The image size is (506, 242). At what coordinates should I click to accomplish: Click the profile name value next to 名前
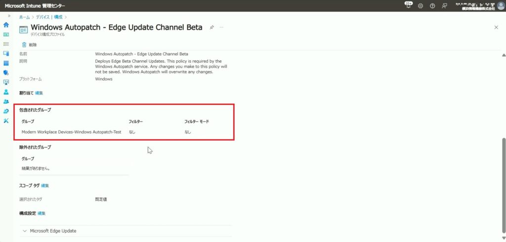(x=142, y=54)
